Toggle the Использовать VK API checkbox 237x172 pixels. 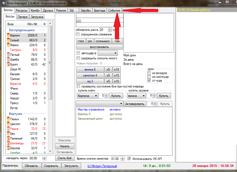click(129, 159)
